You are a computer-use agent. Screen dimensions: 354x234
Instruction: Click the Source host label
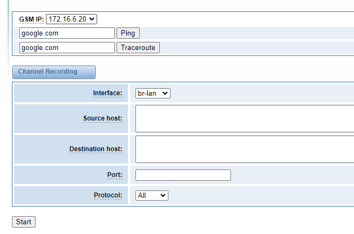103,118
